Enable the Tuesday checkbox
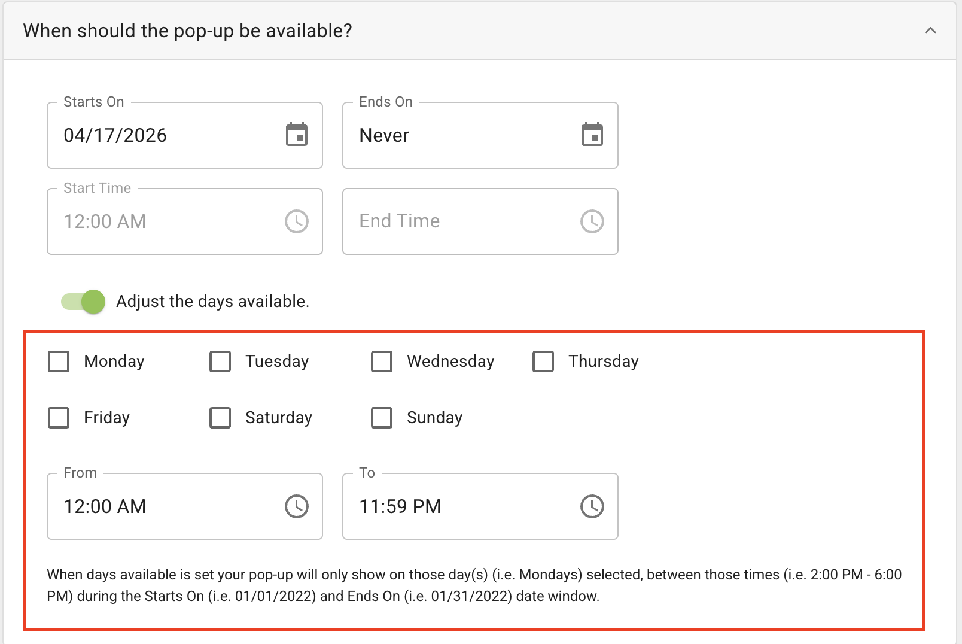Screen dimensions: 962x644 pos(220,362)
